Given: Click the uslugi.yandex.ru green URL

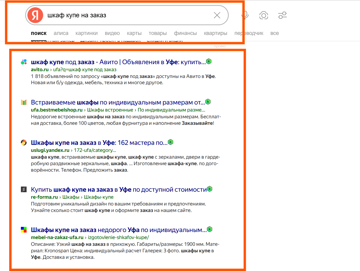Looking at the screenshot, I should (x=50, y=150).
